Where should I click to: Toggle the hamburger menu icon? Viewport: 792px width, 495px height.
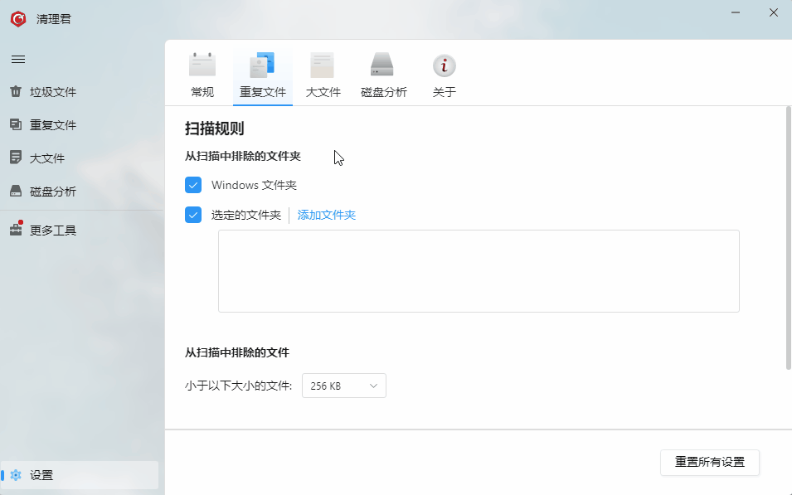tap(18, 60)
